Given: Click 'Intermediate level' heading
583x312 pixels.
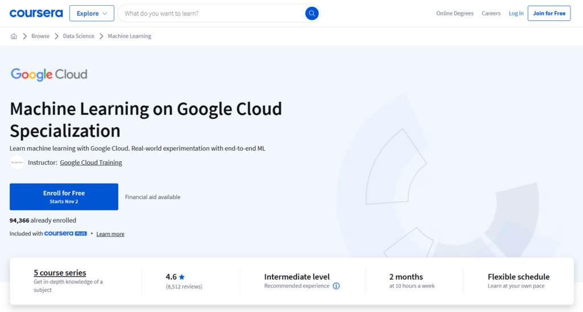Looking at the screenshot, I should [x=297, y=277].
